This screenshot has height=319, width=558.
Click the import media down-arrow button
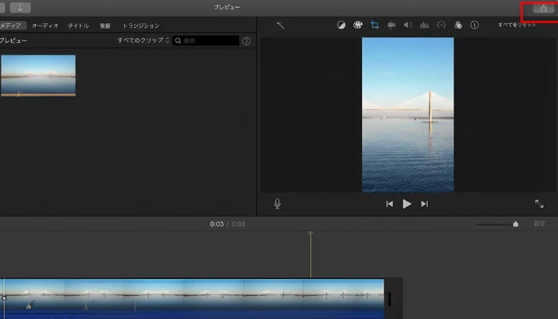click(19, 7)
